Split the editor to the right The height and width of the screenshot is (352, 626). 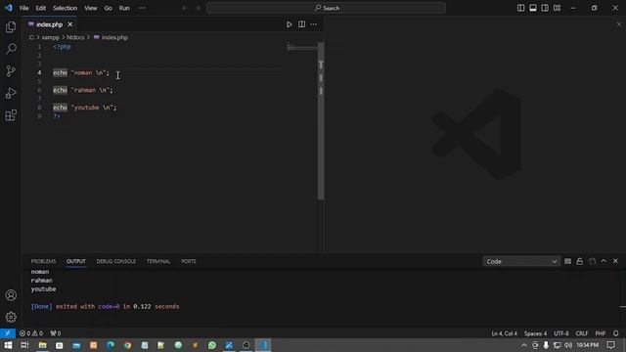tap(302, 24)
